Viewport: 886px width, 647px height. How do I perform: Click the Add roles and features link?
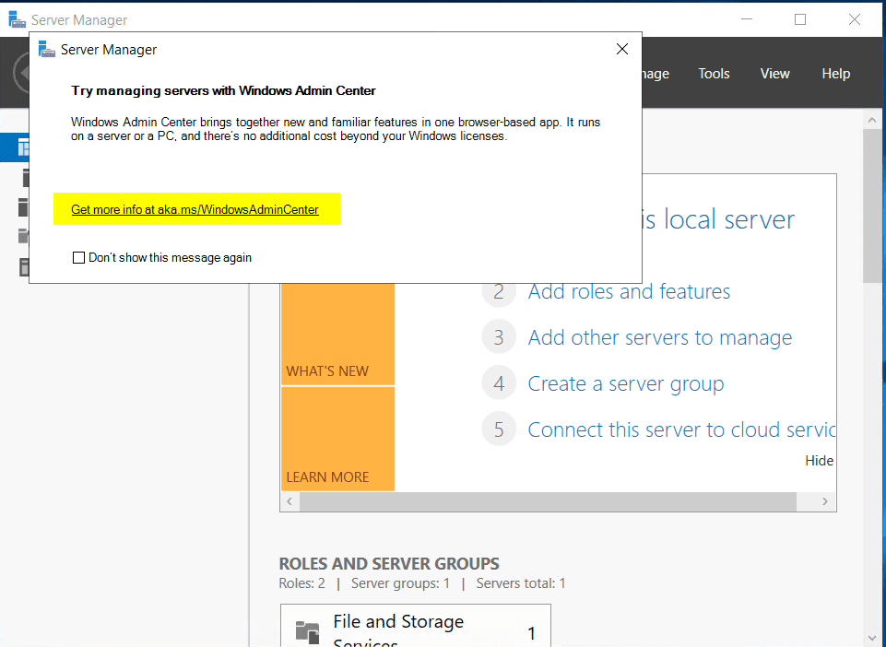[x=629, y=292]
